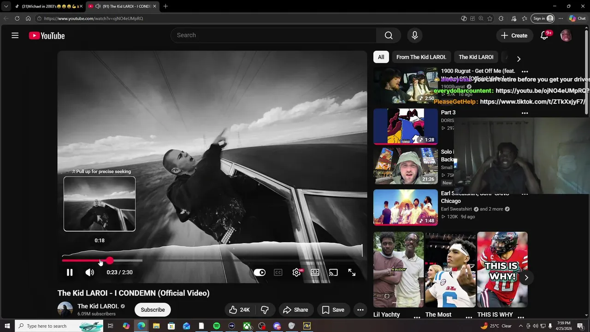Focus the YouTube search field
Image resolution: width=590 pixels, height=332 pixels.
coord(274,35)
